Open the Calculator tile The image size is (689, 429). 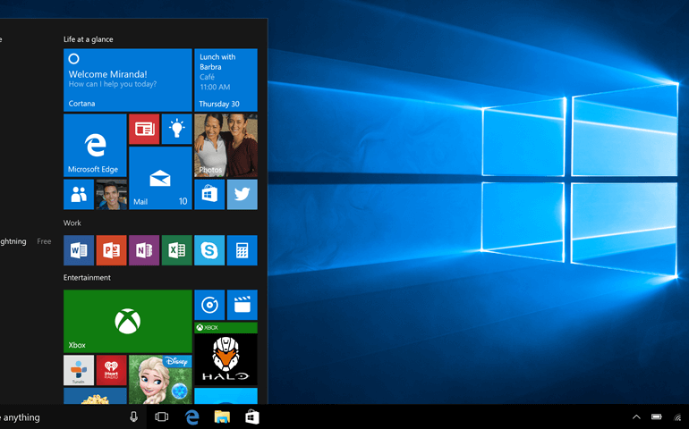tap(242, 250)
